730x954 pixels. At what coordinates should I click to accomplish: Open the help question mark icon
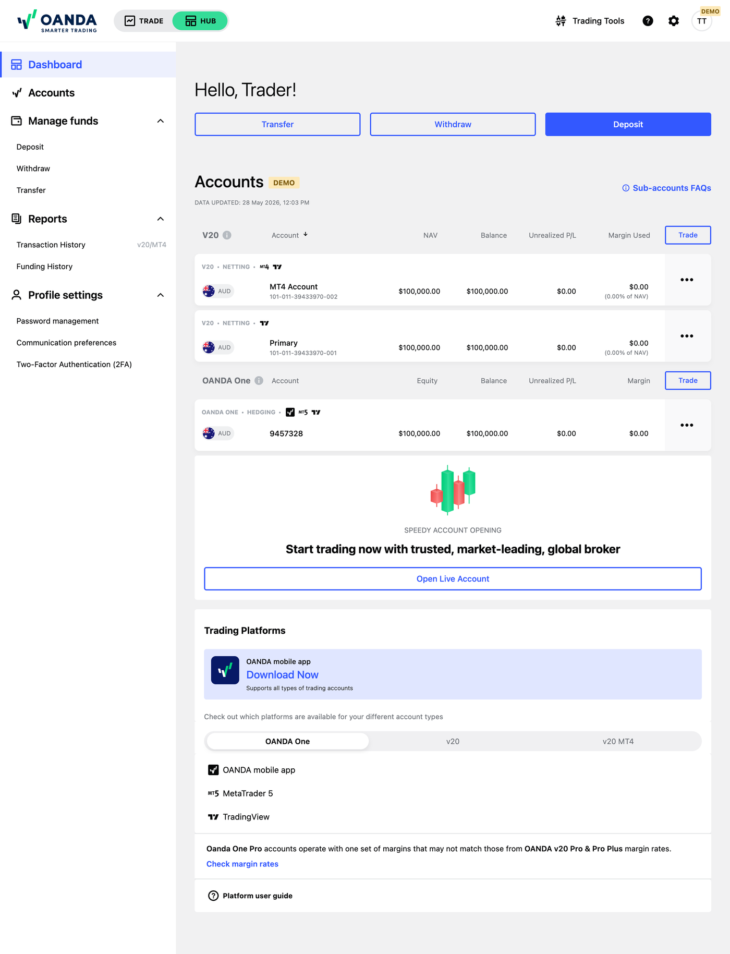click(x=648, y=21)
